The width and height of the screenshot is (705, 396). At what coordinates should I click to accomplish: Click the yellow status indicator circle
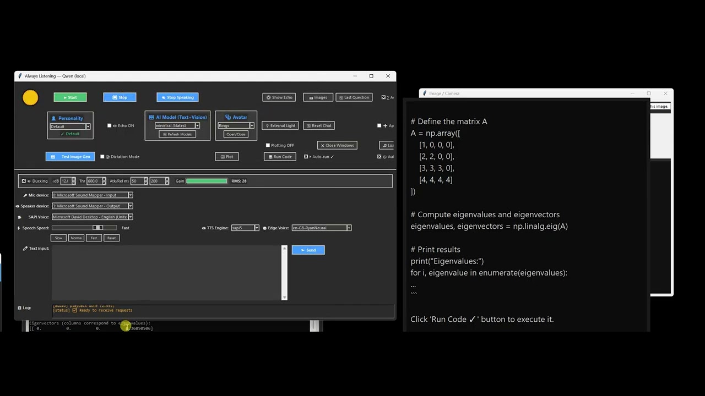coord(30,97)
